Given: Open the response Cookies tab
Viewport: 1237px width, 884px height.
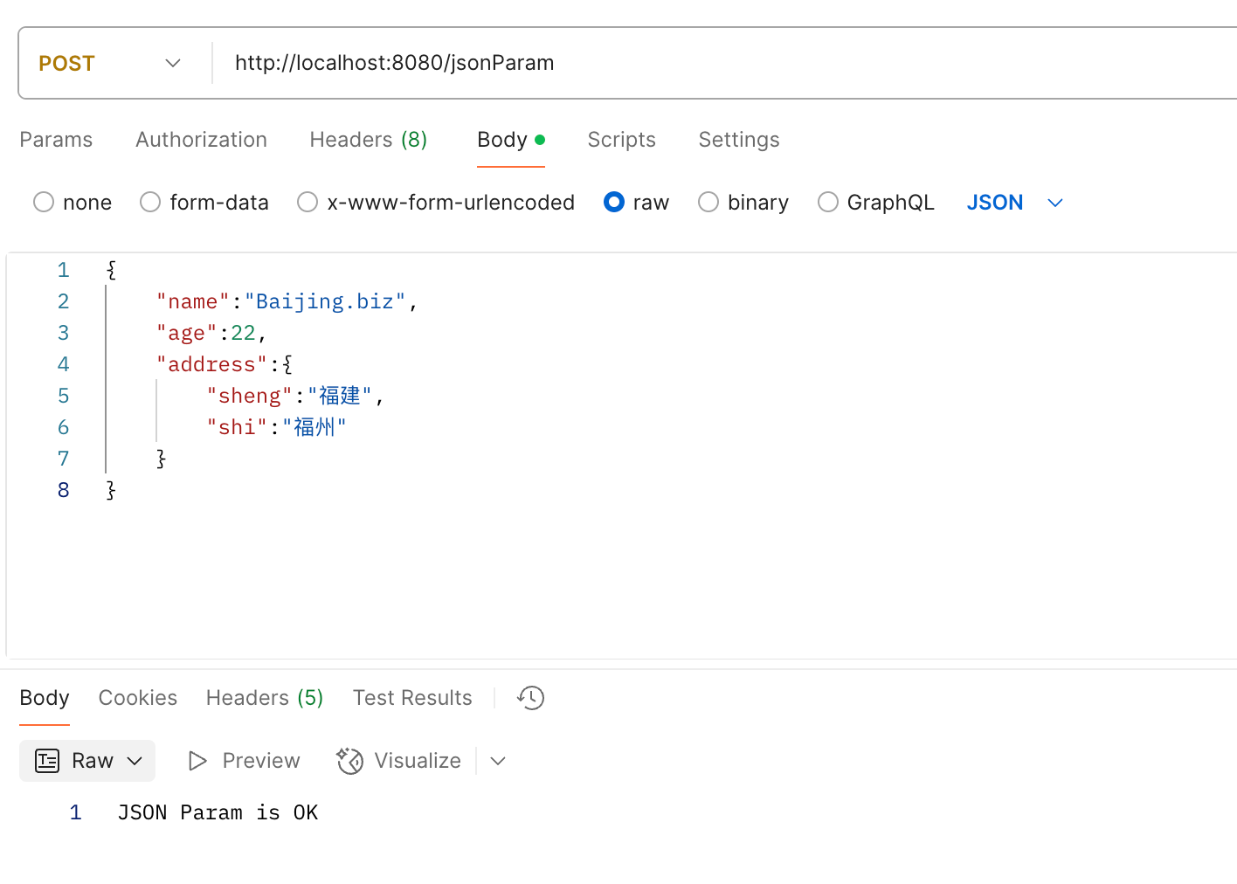Looking at the screenshot, I should (138, 698).
